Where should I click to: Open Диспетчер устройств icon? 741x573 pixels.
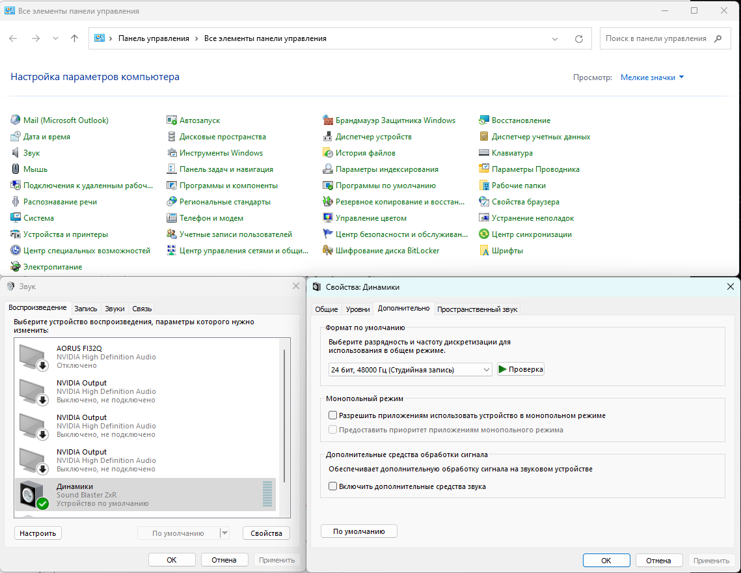pos(329,137)
